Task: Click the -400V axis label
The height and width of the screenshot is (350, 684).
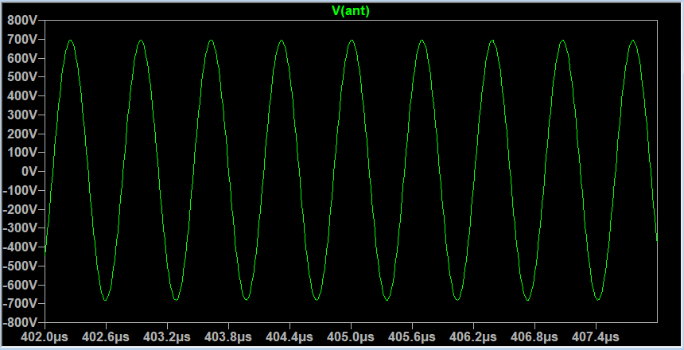Action: (x=20, y=247)
